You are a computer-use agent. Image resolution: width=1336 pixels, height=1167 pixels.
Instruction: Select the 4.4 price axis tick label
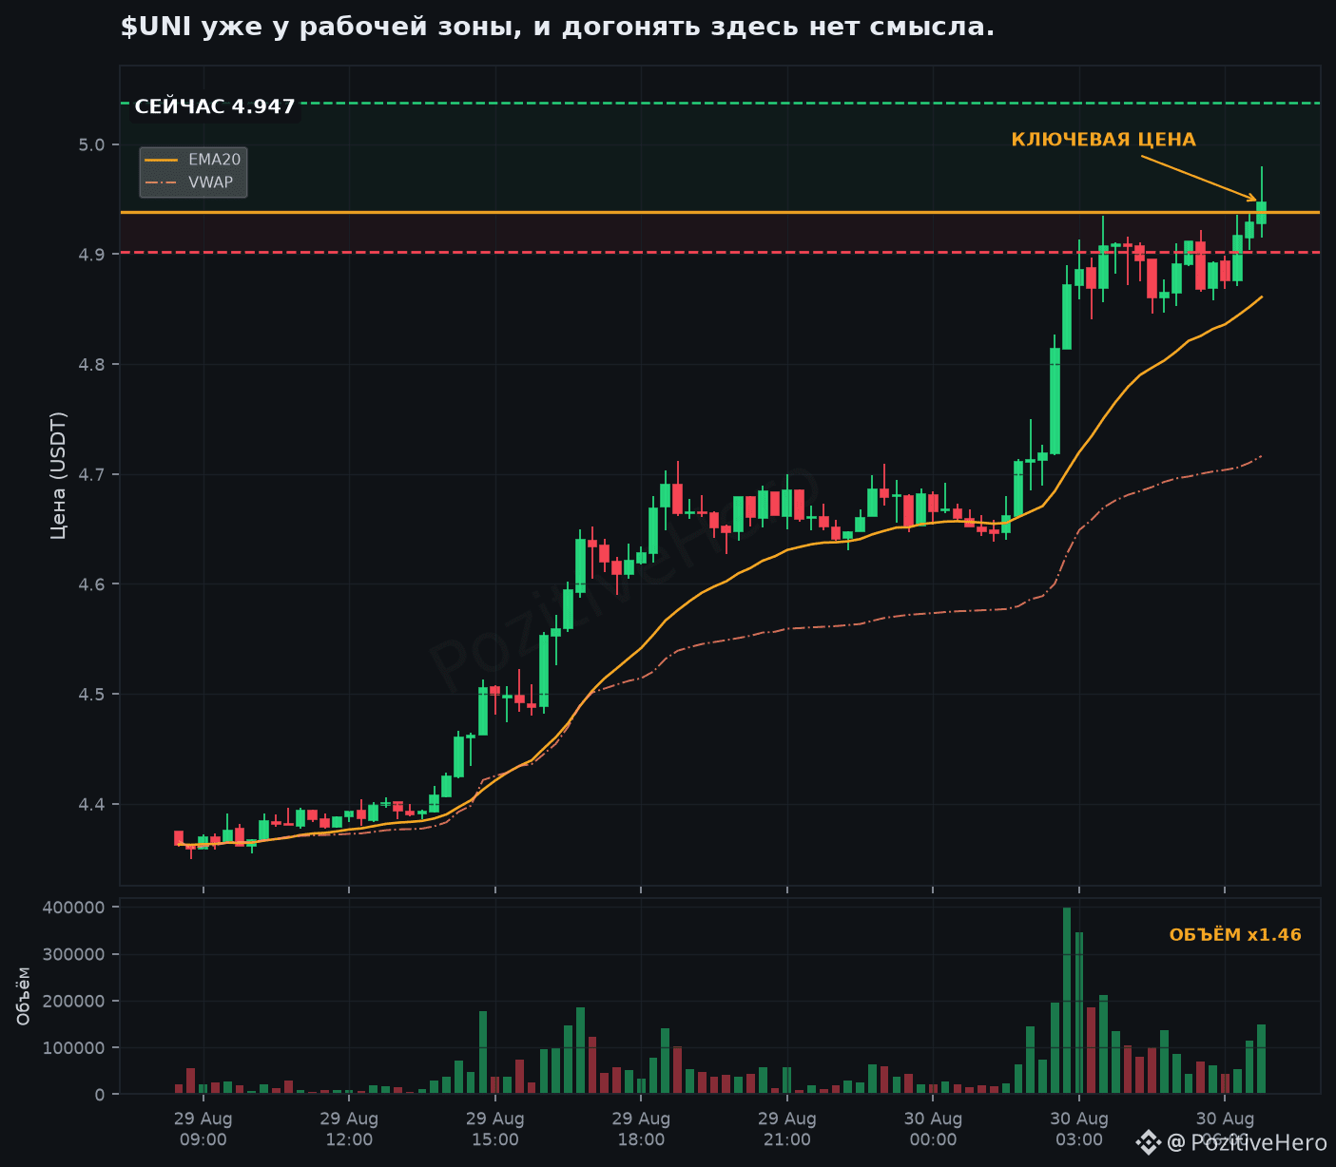pos(93,805)
